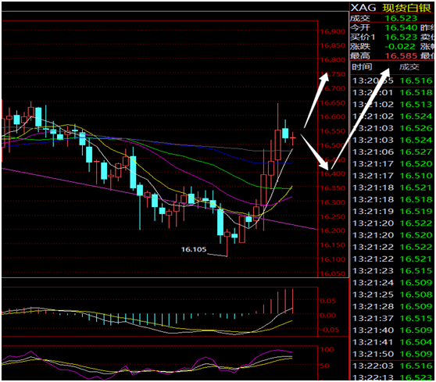Click the 16.600 price axis label
This screenshot has width=436, height=382.
[333, 116]
